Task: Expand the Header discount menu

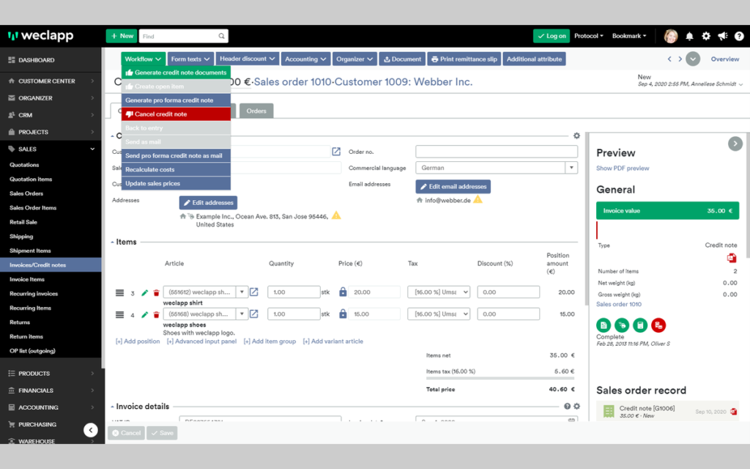Action: coord(248,59)
